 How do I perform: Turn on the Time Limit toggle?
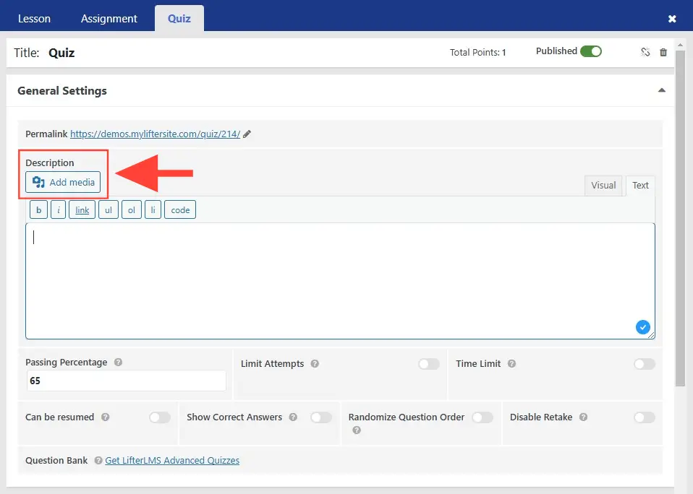pos(644,364)
